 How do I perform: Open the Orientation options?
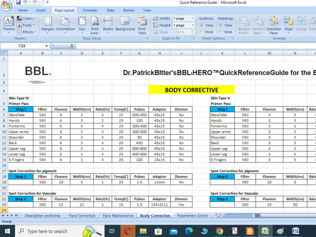[x=65, y=25]
